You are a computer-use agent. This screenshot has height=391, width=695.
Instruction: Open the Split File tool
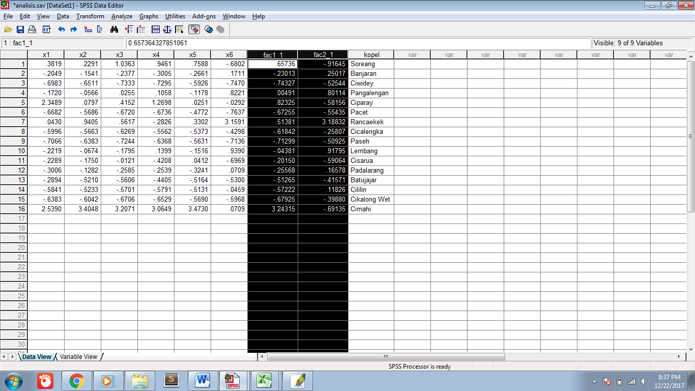157,29
